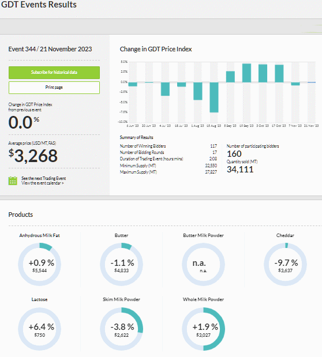Click the Skim Milk Powder label
This screenshot has height=357, width=322.
121,300
